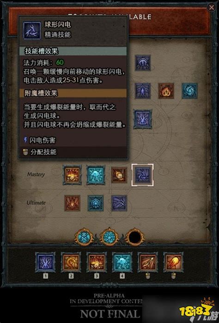219x323 pixels.
Task: Select hotbar slot 2 fire serpent skill
Action: click(x=71, y=262)
